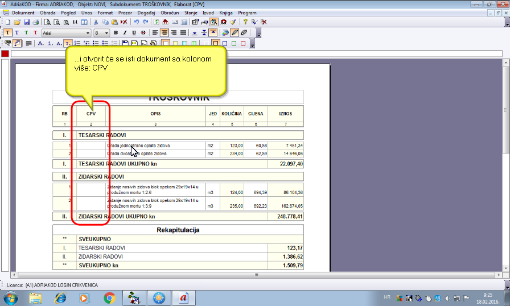Viewport: 510px width, 306px height.
Task: Select the green T text style
Action: coord(26,33)
